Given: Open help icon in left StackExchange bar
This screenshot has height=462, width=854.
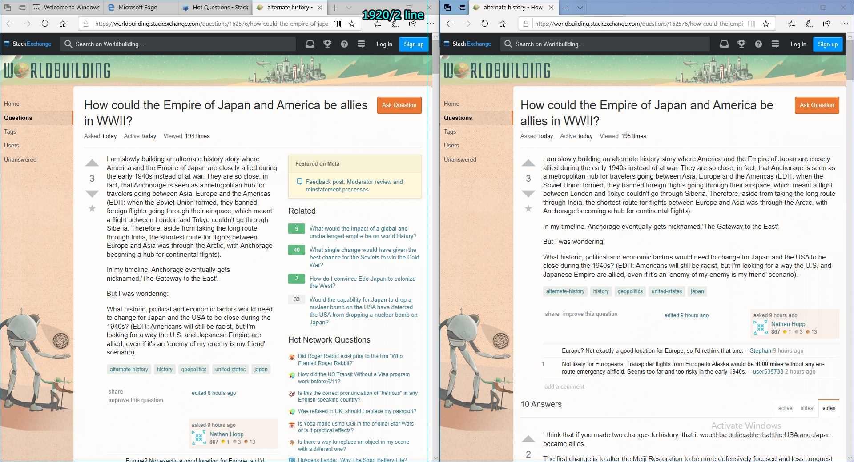Looking at the screenshot, I should 344,44.
